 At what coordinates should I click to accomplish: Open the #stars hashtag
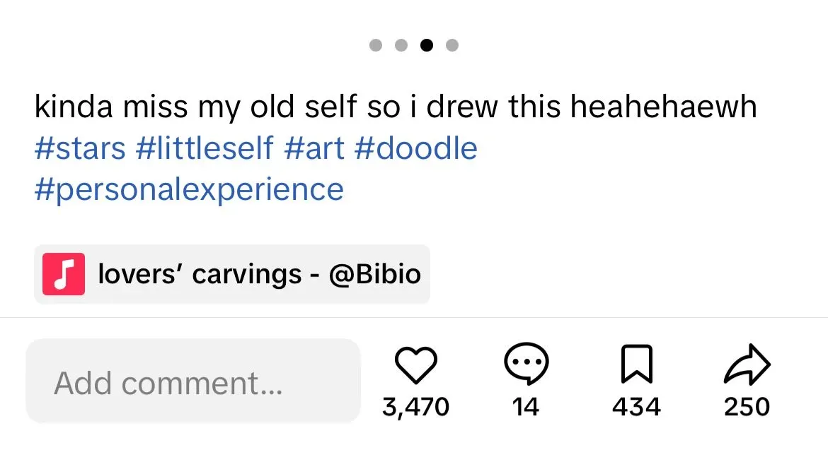pyautogui.click(x=80, y=149)
